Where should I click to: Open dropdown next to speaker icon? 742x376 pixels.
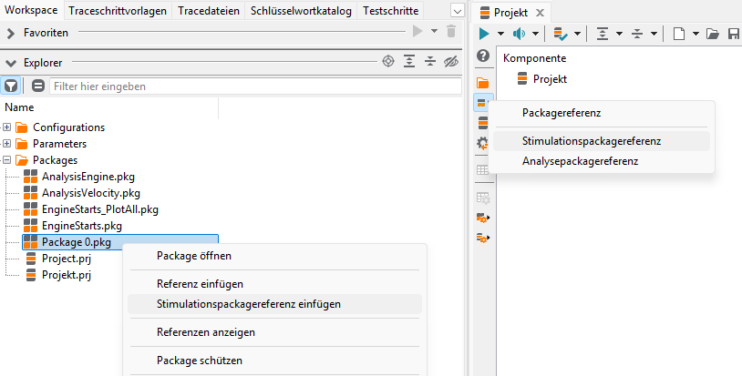pos(535,34)
